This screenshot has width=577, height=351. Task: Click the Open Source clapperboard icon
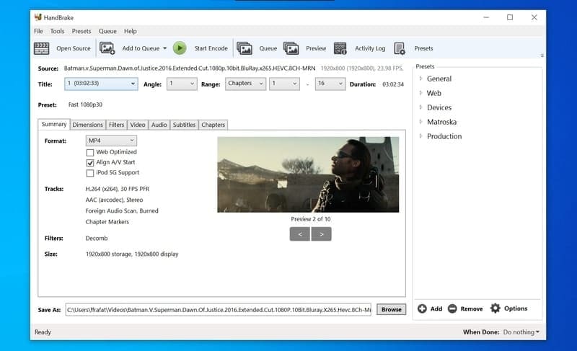pos(41,48)
